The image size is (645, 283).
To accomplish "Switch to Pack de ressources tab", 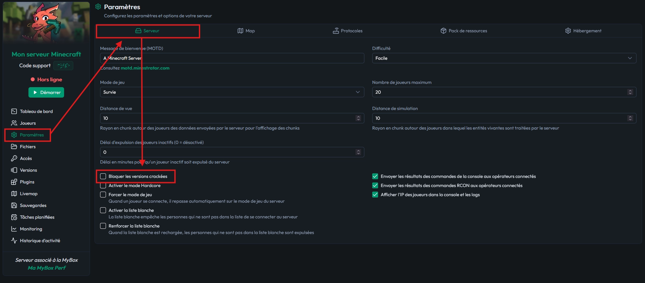I will coord(463,31).
